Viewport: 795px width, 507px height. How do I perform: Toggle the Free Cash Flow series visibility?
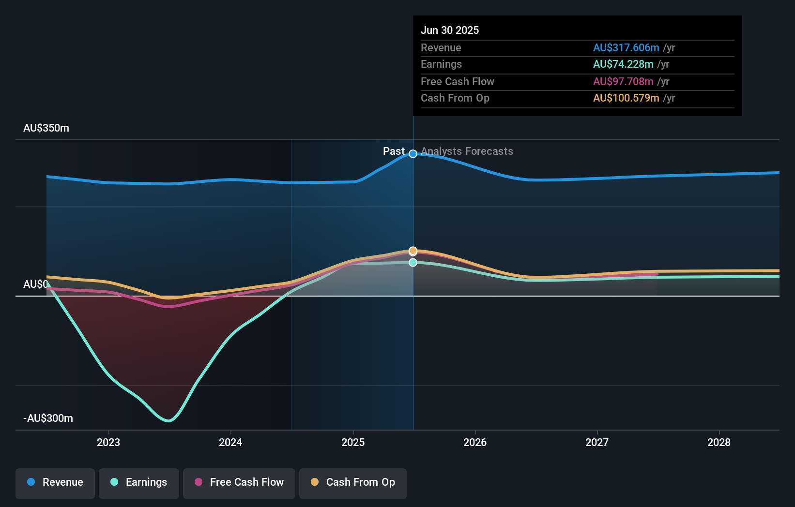click(239, 482)
